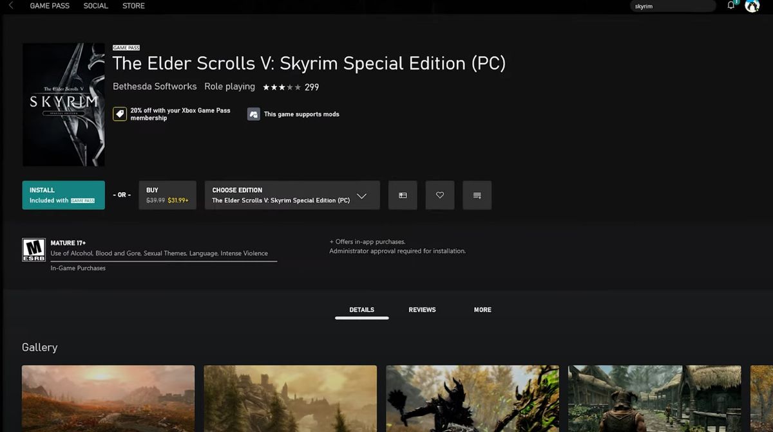
Task: Click the Game Pass discount tag icon
Action: (119, 113)
